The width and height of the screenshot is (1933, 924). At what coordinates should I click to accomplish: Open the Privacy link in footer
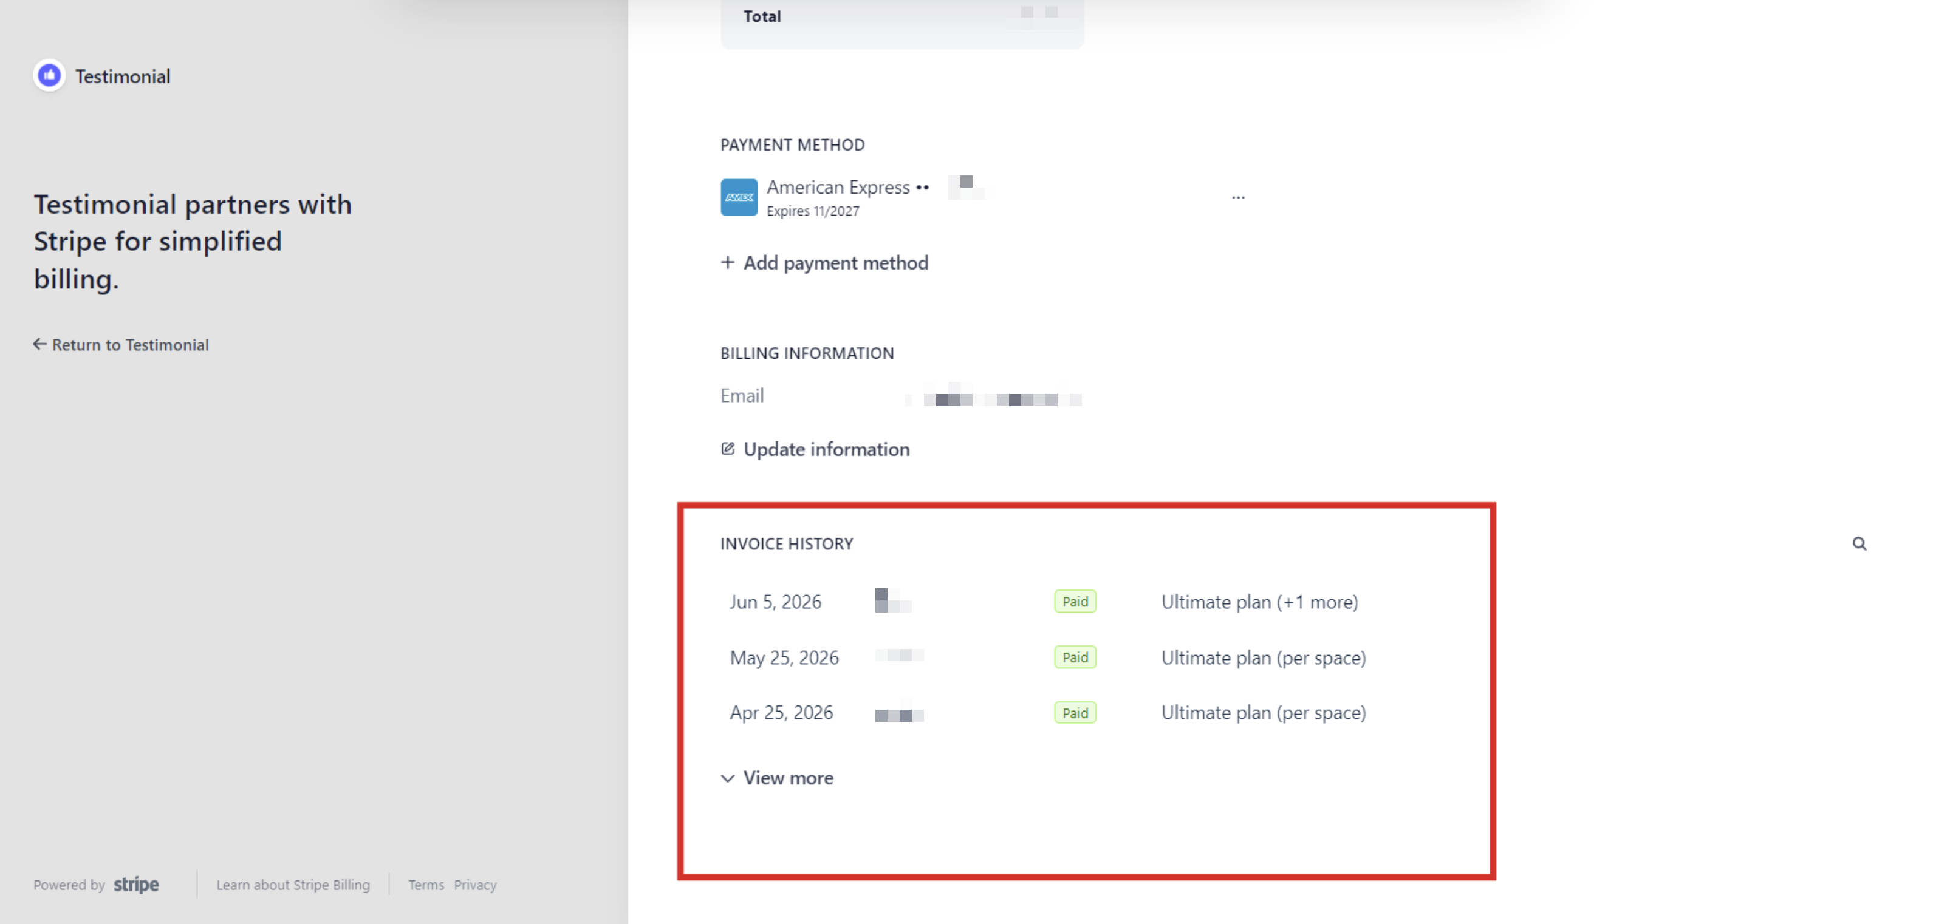point(475,885)
